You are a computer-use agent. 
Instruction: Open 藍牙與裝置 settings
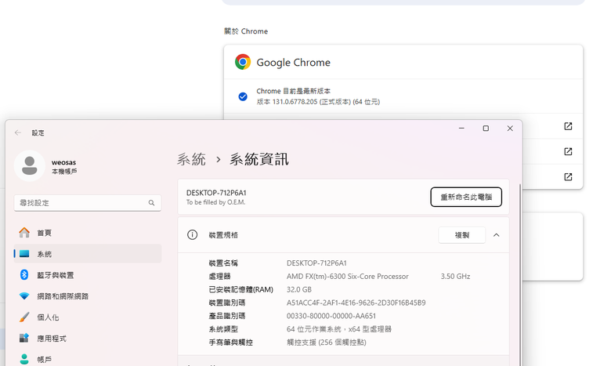(x=87, y=275)
